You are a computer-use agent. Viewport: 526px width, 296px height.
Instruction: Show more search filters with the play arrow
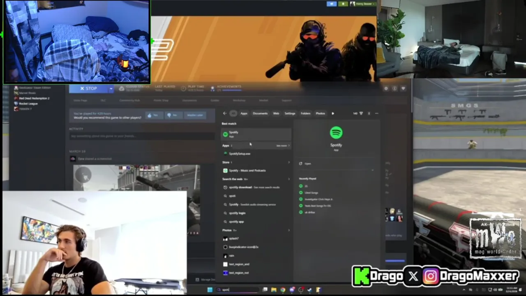click(333, 113)
